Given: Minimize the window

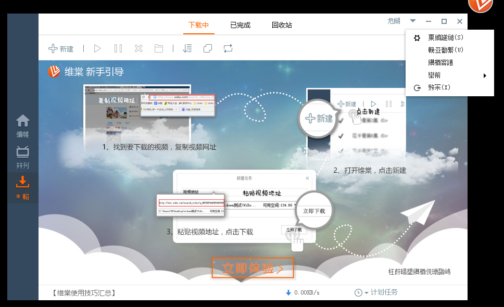Looking at the screenshot, I should (428, 21).
